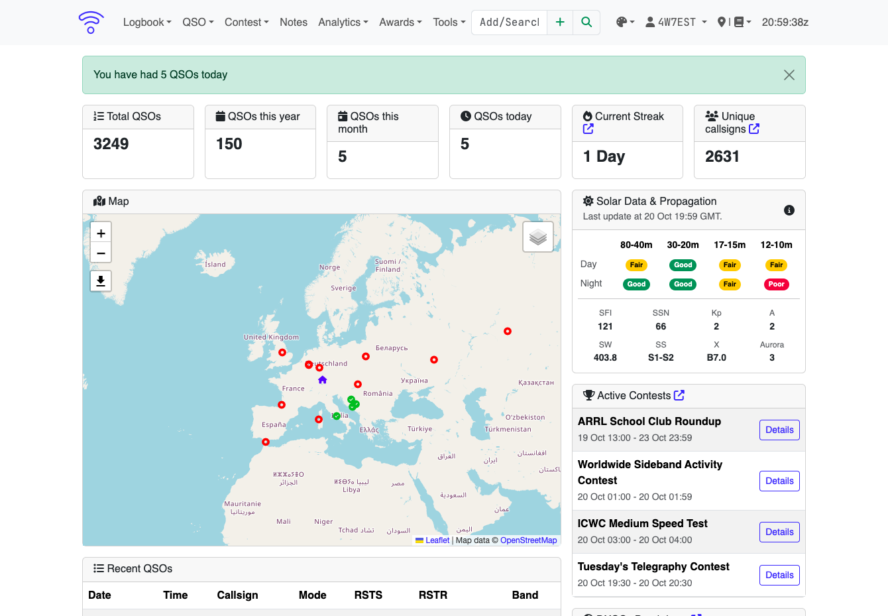Open the OpenStreetMap attribution link
The height and width of the screenshot is (616, 888).
(529, 540)
